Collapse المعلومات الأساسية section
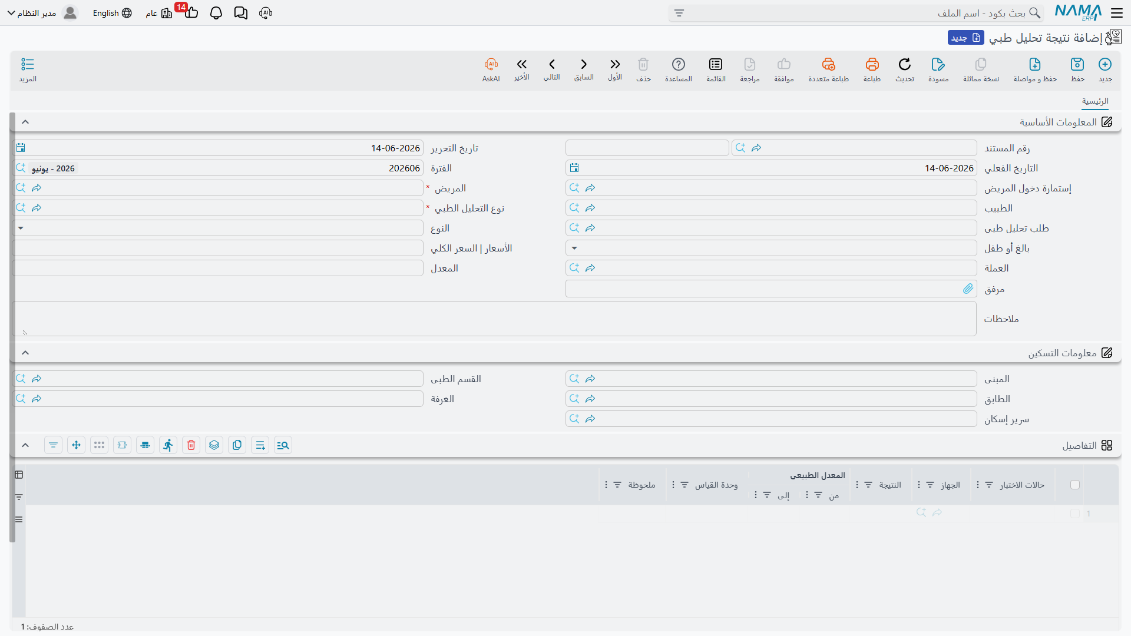 tap(25, 122)
